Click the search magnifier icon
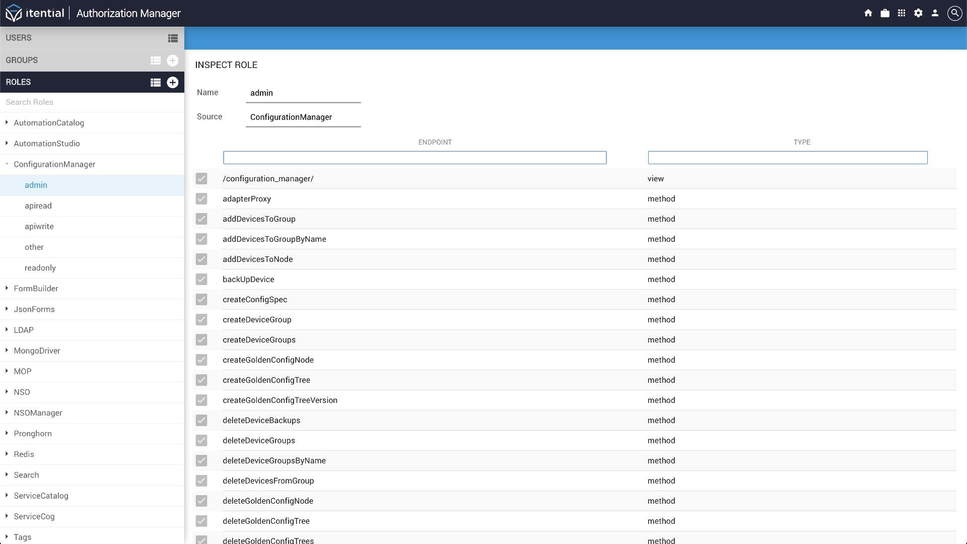The width and height of the screenshot is (967, 544). pyautogui.click(x=954, y=13)
